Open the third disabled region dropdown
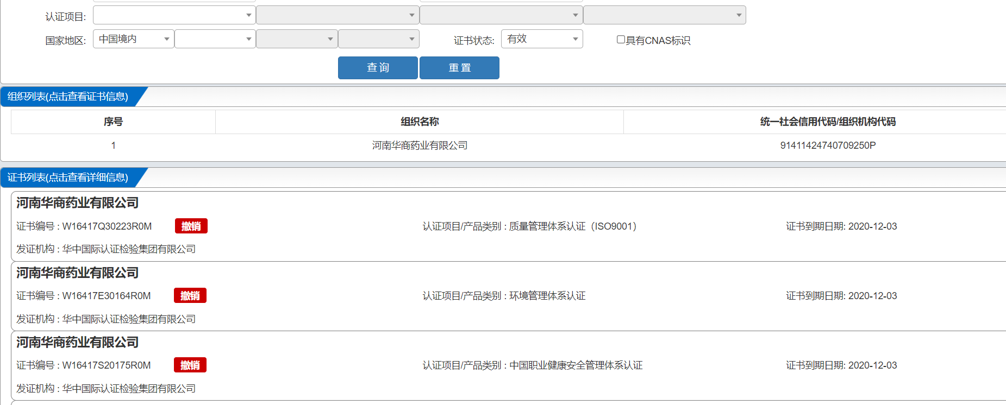Image resolution: width=1006 pixels, height=405 pixels. point(297,39)
